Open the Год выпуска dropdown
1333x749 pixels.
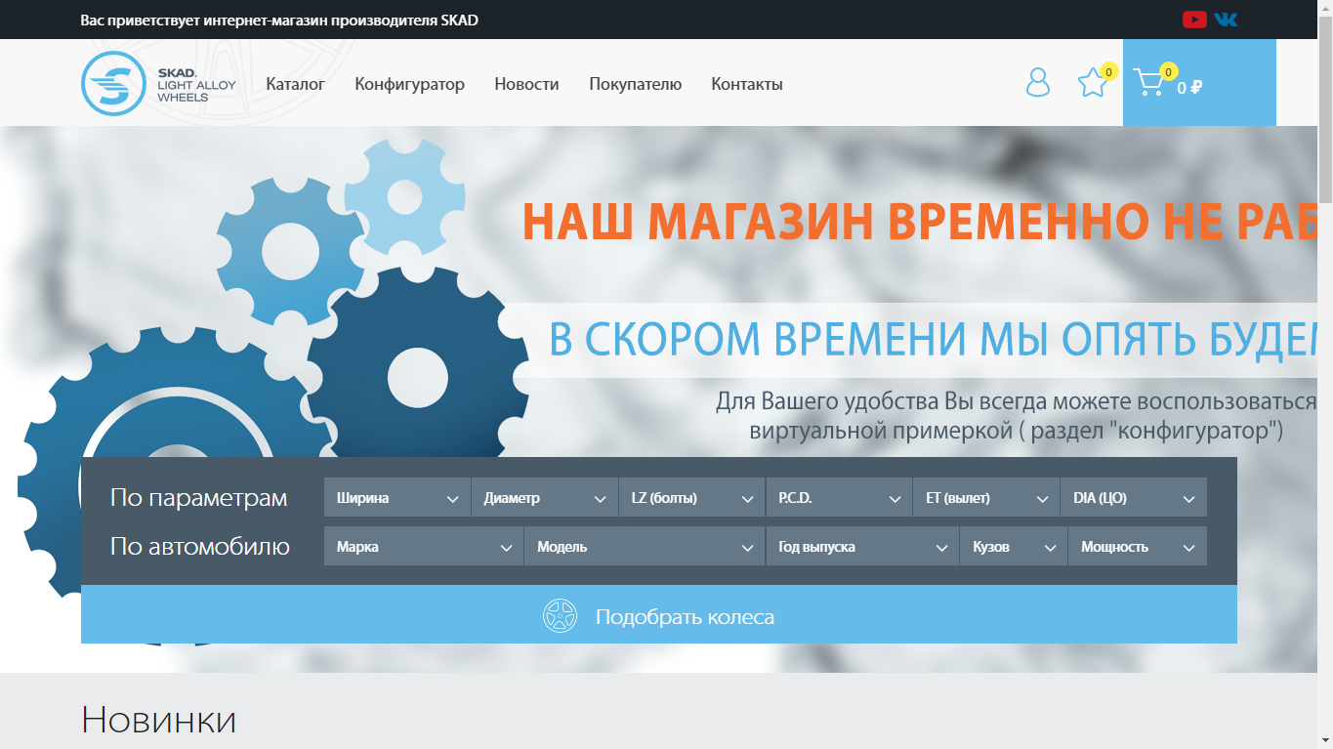(861, 547)
